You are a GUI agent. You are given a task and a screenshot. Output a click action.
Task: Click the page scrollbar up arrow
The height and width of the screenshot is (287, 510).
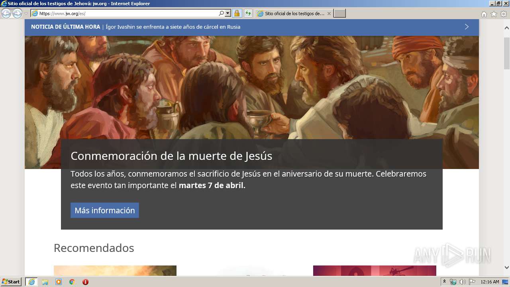coord(507,28)
